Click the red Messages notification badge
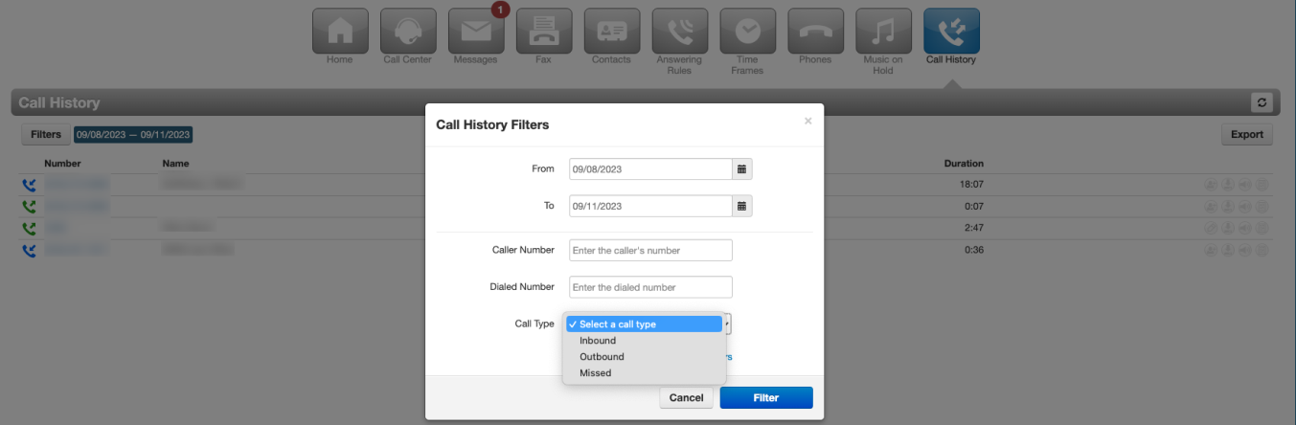The width and height of the screenshot is (1296, 425). pos(500,11)
